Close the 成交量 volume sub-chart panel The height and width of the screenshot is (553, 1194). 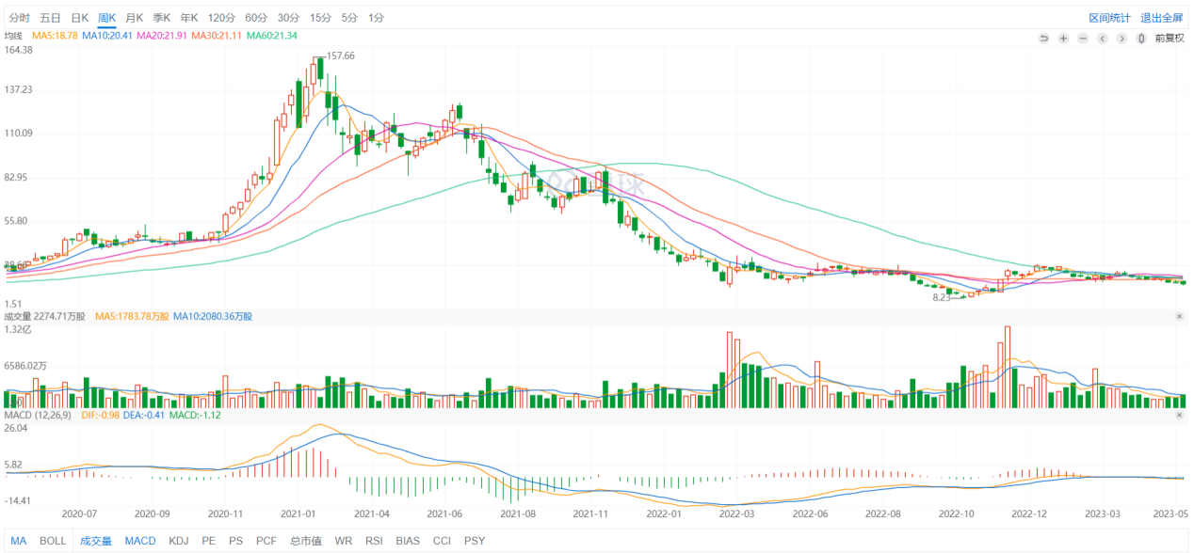coord(1179,317)
